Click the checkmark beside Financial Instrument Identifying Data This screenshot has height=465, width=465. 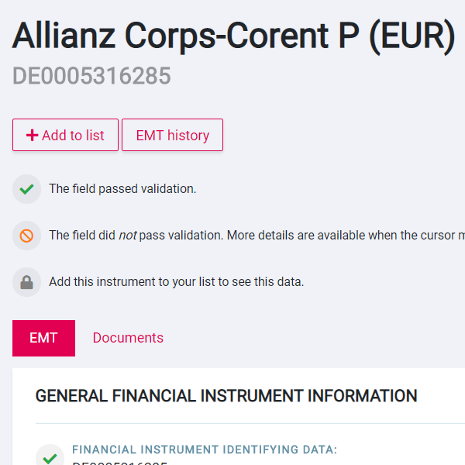[50, 458]
